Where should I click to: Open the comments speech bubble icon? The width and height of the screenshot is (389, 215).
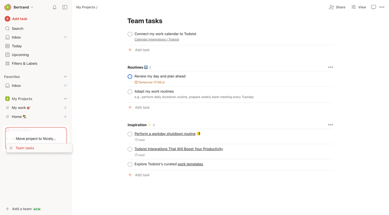point(373,7)
